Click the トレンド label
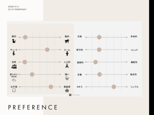This screenshot has height=115, width=154. [x=134, y=50]
